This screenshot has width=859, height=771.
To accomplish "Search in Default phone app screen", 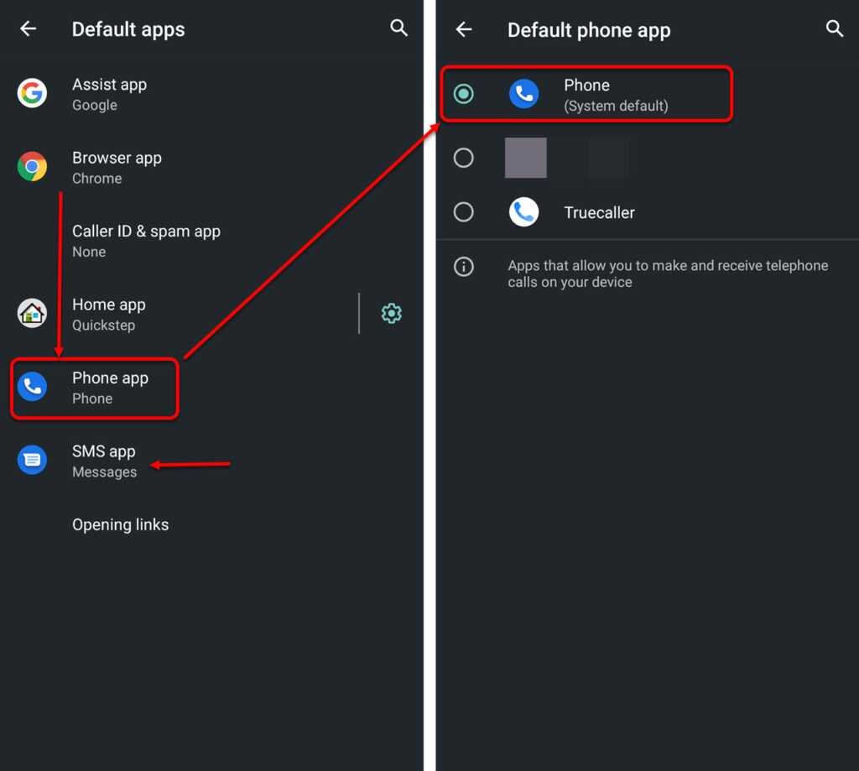I will point(835,29).
